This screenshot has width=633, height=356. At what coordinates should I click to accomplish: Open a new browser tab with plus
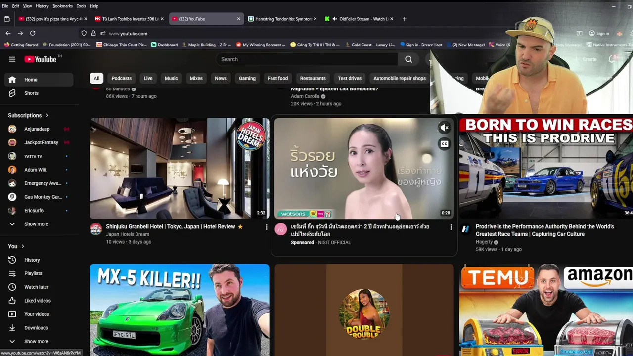[405, 19]
